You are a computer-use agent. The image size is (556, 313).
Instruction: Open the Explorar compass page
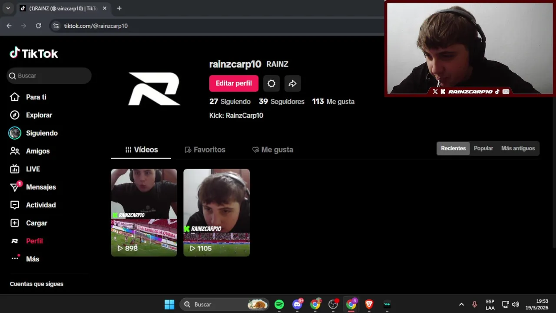[x=31, y=115]
